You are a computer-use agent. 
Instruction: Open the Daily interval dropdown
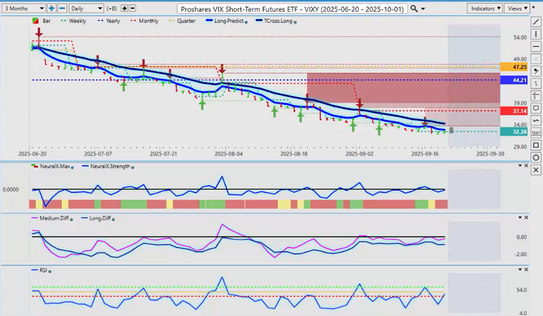(x=86, y=9)
